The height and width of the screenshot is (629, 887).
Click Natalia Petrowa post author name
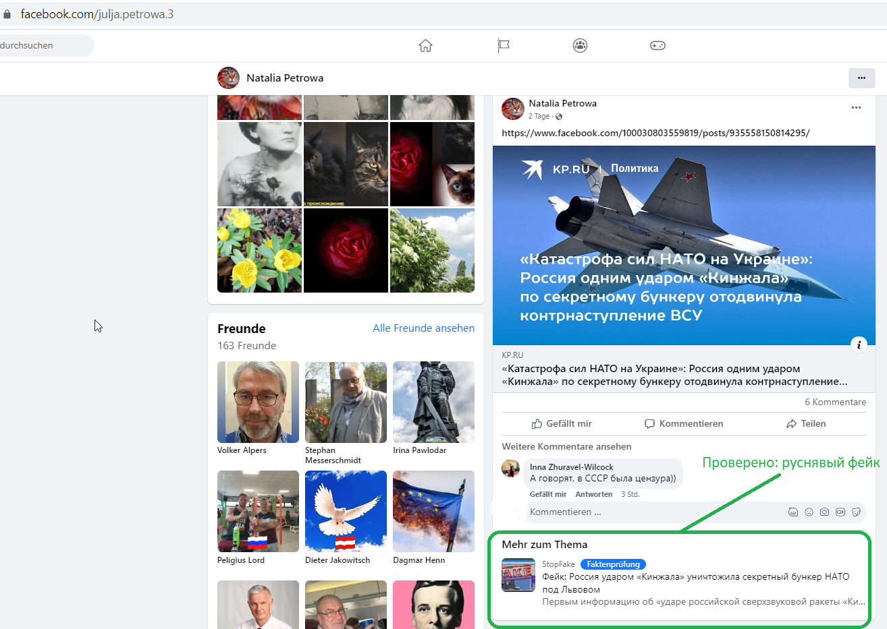pos(562,103)
